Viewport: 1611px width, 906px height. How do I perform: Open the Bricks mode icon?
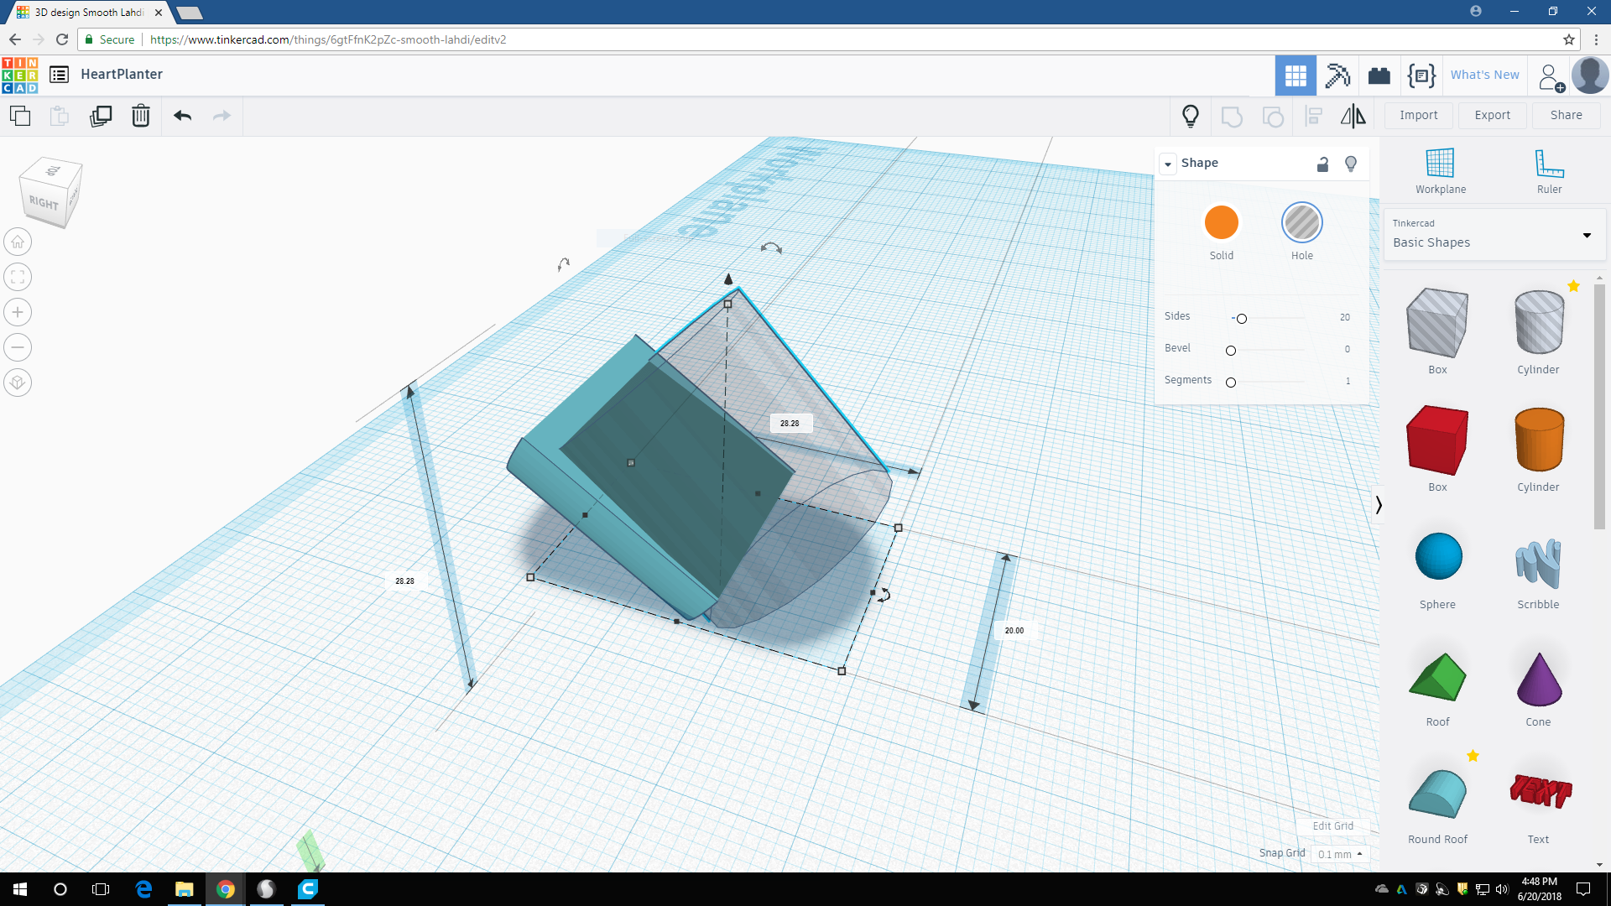pyautogui.click(x=1379, y=75)
